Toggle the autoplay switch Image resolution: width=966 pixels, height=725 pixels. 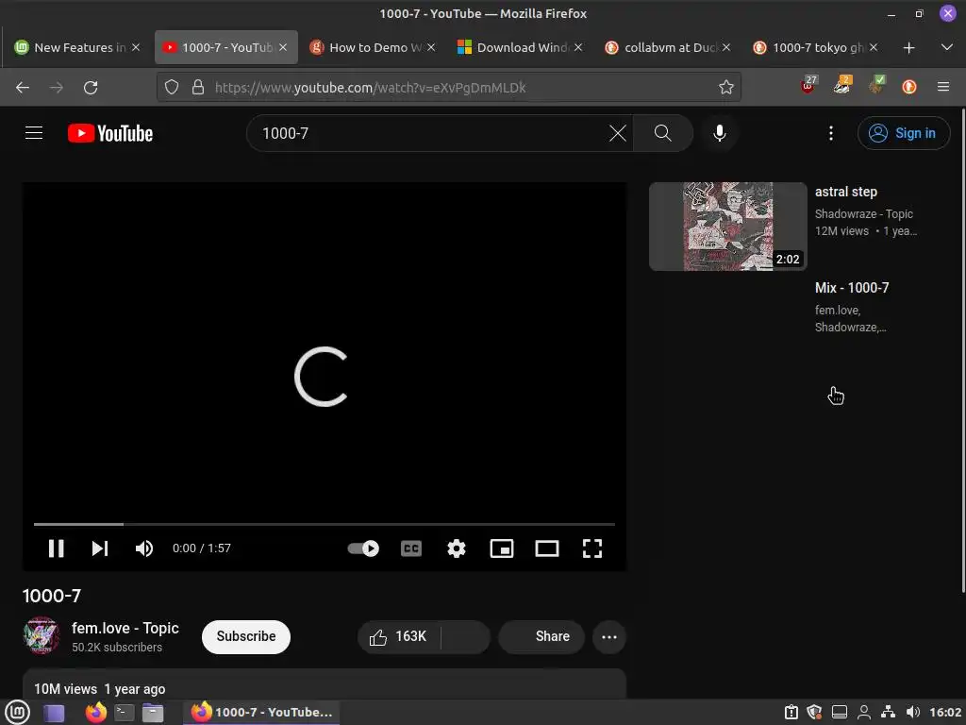[363, 548]
